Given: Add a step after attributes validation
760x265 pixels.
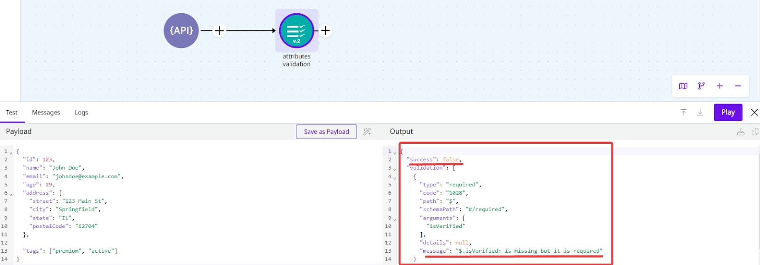Looking at the screenshot, I should click(325, 31).
